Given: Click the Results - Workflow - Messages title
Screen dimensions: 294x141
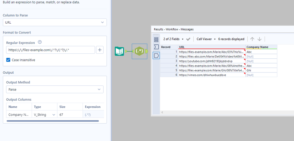Looking at the screenshot, I should (174, 29).
